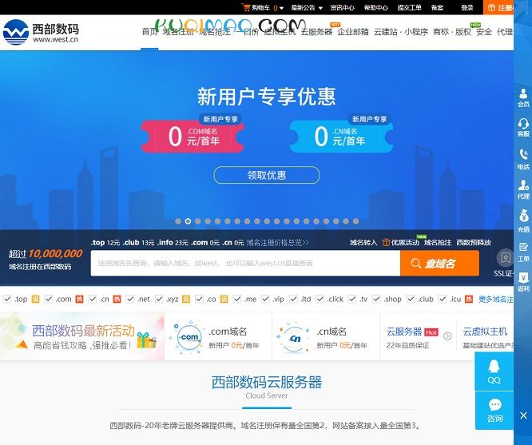Open the 商标·版权 nav item
The image size is (532, 445).
tap(452, 32)
